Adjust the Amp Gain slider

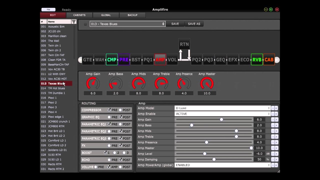point(214,119)
